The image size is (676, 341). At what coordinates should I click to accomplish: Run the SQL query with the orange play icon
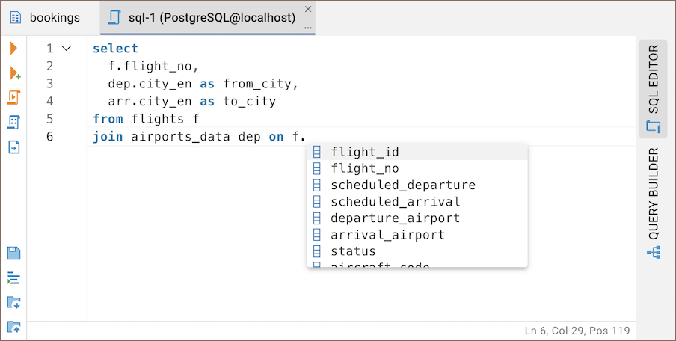(13, 49)
